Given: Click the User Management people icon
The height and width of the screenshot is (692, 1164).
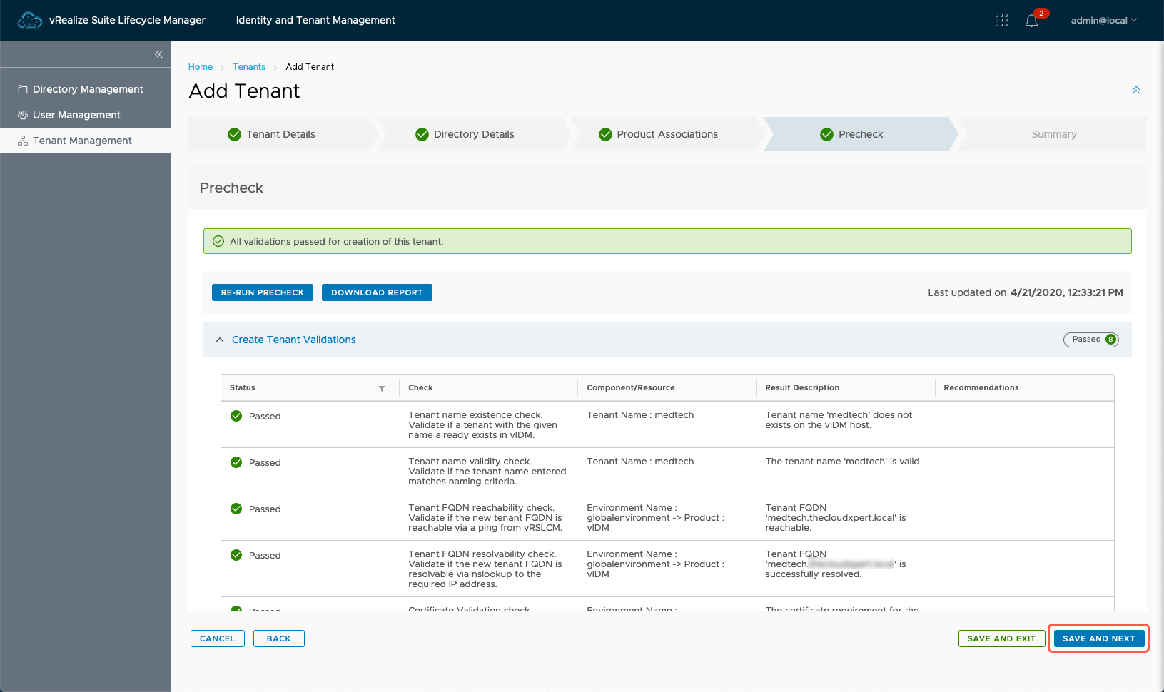Looking at the screenshot, I should point(23,115).
